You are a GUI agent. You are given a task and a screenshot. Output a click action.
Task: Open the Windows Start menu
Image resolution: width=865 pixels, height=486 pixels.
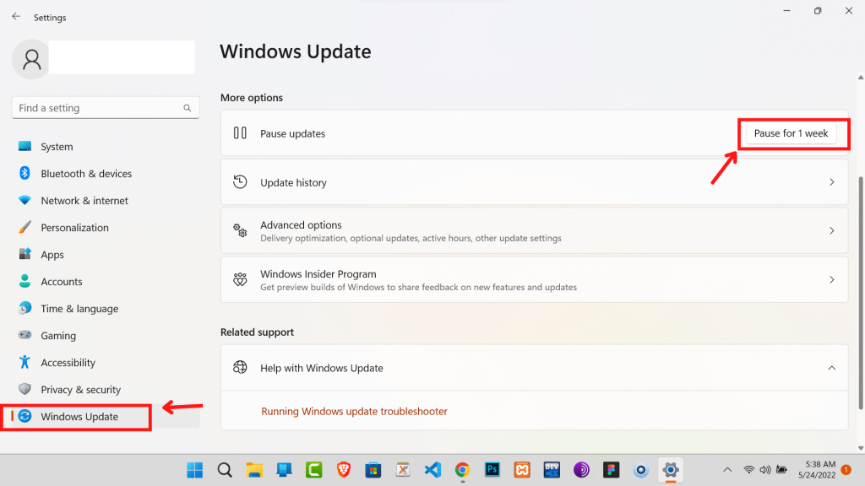coord(195,470)
